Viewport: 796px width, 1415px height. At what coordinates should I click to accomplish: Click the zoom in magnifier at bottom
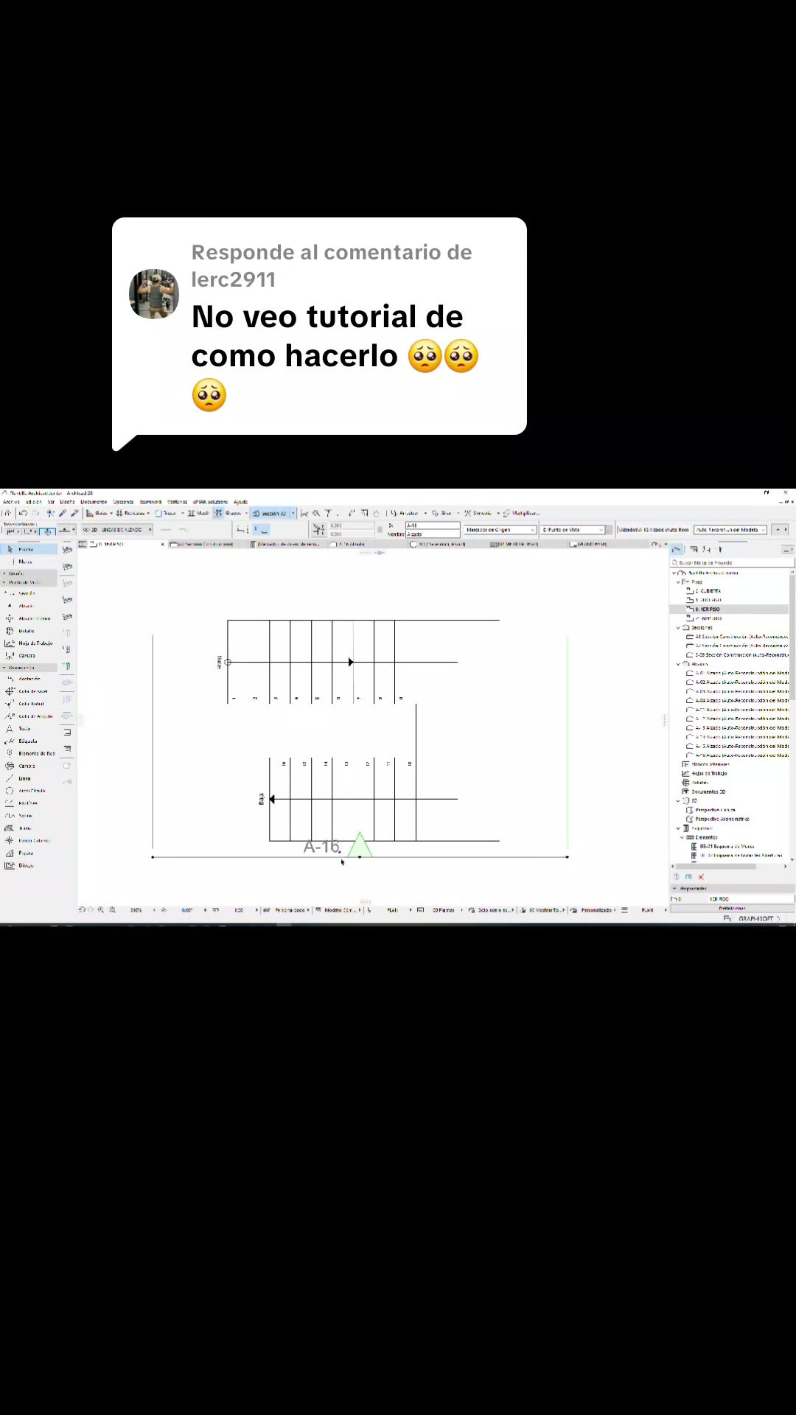click(x=101, y=910)
